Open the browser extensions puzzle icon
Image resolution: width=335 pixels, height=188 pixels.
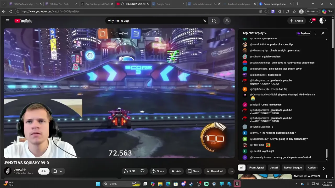pos(280,11)
